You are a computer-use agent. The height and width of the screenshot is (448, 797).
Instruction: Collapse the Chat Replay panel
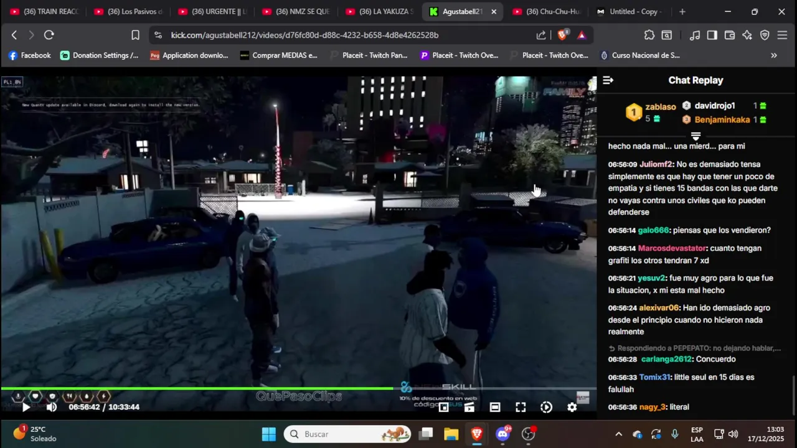[608, 80]
